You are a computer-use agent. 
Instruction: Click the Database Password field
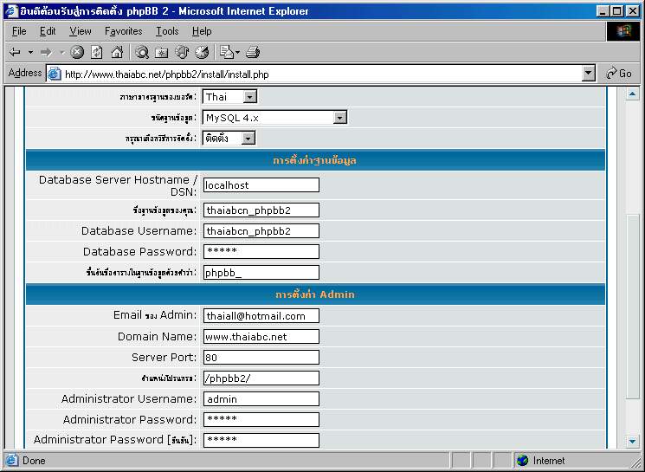(x=261, y=252)
